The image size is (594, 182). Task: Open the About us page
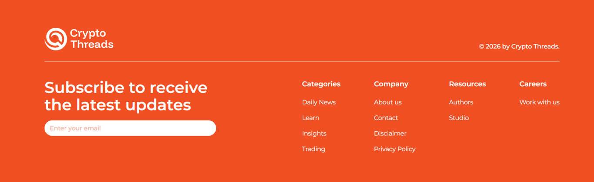click(x=387, y=102)
